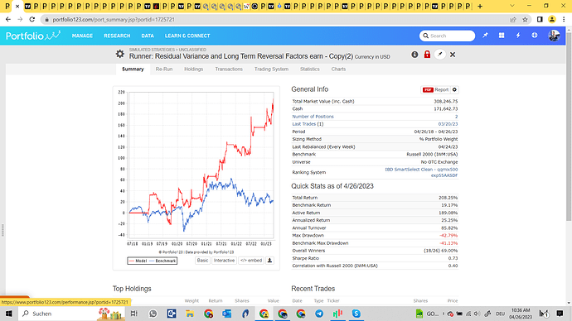Image resolution: width=572 pixels, height=321 pixels.
Task: Close the strategy with the X icon
Action: coord(453,55)
